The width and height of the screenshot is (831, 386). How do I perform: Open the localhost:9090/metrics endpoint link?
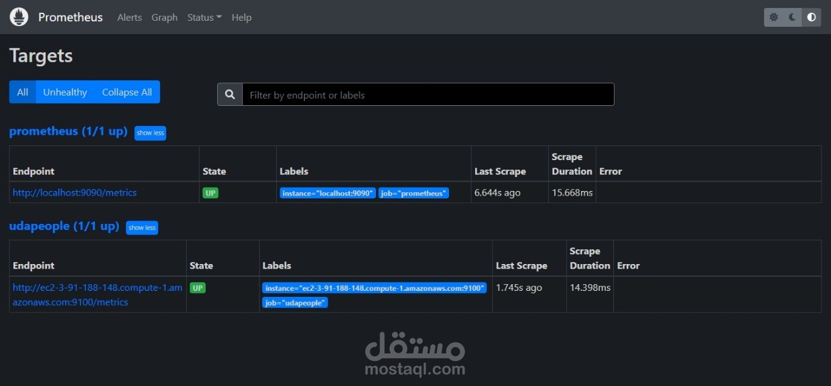coord(74,192)
